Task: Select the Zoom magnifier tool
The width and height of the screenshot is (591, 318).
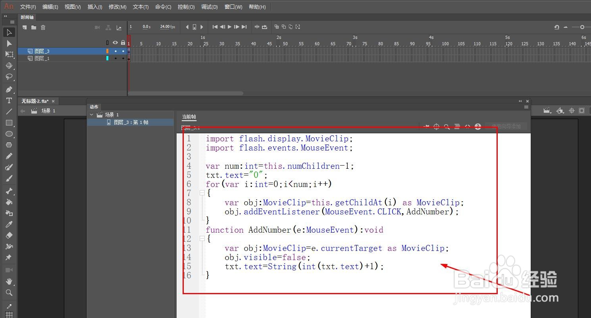Action: click(x=9, y=293)
